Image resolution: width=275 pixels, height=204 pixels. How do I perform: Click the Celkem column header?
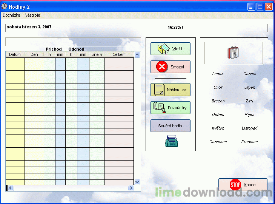tap(119, 54)
